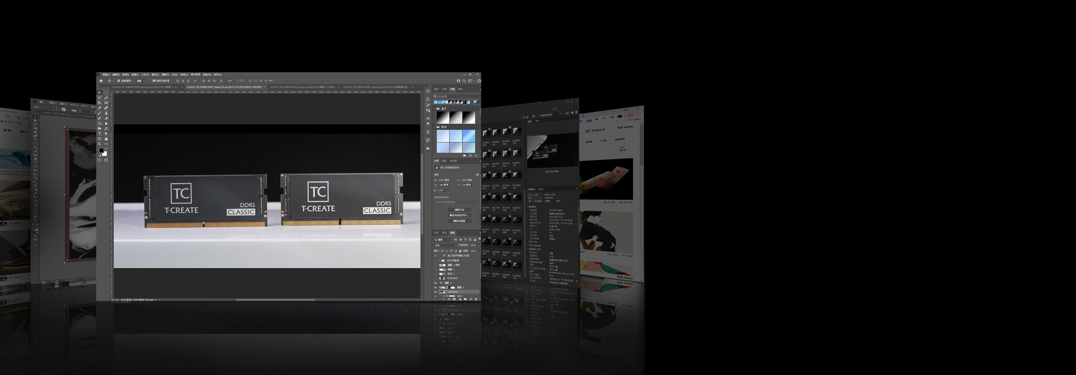
Task: Toggle layer filtering switch in Layers panel
Action: tap(479, 239)
